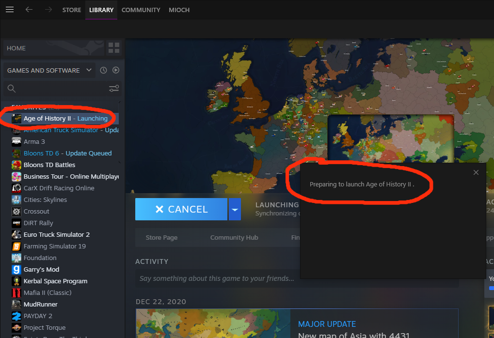
Task: Select Bloons TD Battles in list
Action: pyautogui.click(x=49, y=165)
